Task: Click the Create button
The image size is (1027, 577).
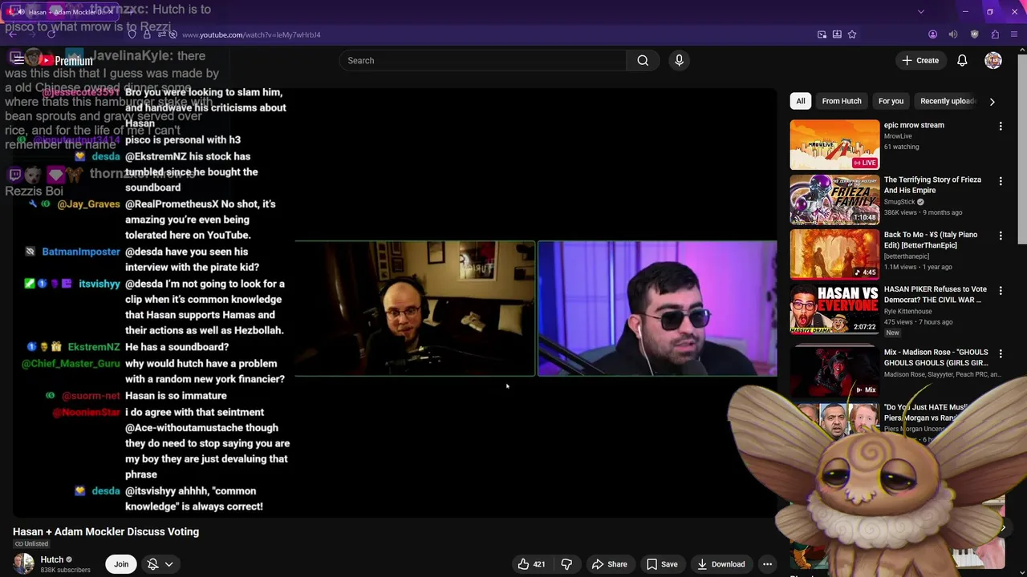Action: [920, 60]
